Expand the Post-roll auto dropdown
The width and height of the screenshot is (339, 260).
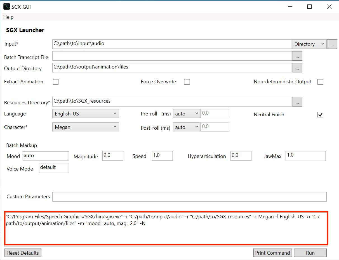coord(187,127)
